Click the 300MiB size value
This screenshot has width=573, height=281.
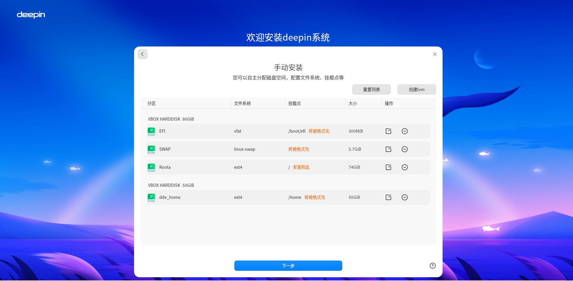(x=356, y=131)
